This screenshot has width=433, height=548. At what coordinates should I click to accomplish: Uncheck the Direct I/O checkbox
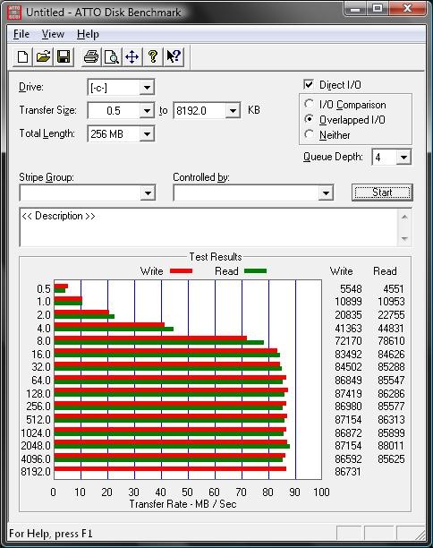(x=309, y=84)
